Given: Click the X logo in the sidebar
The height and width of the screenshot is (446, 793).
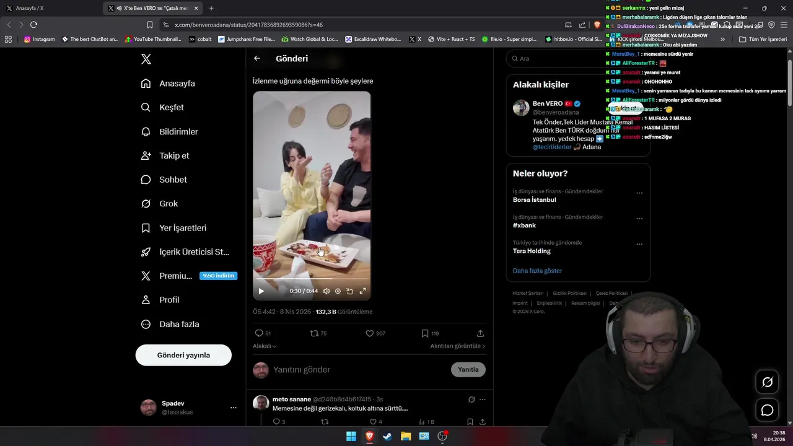Looking at the screenshot, I should click(x=146, y=59).
